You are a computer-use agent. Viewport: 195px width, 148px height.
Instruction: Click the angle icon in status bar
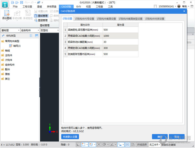point(112,144)
